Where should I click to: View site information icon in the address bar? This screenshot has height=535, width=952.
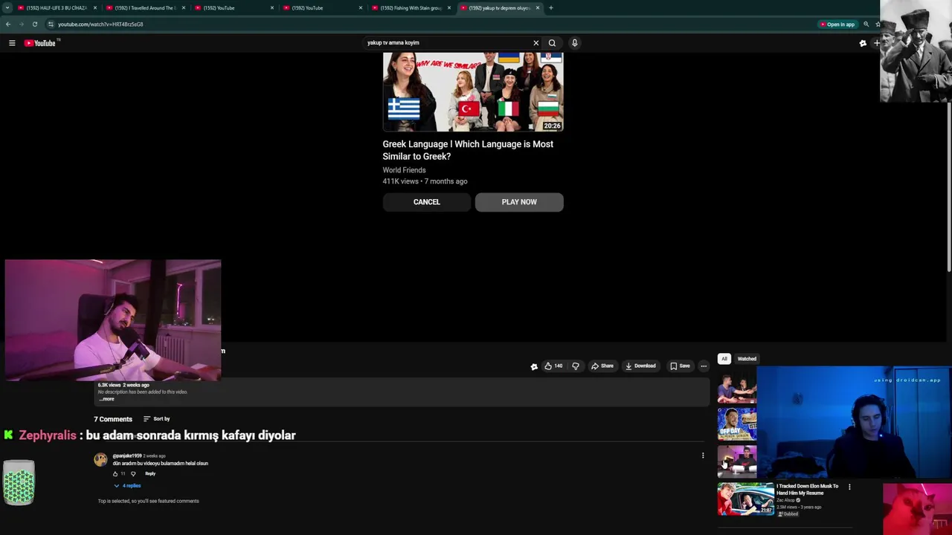(x=51, y=24)
